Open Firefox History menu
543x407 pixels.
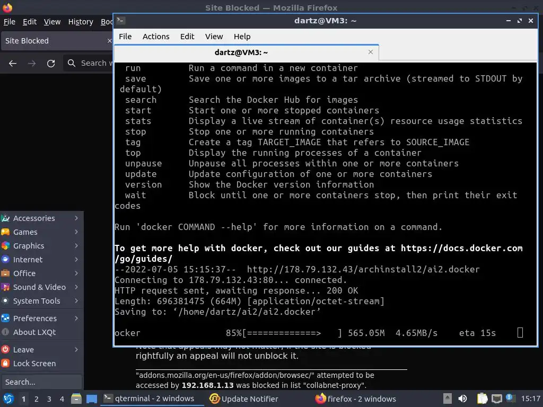coord(81,22)
